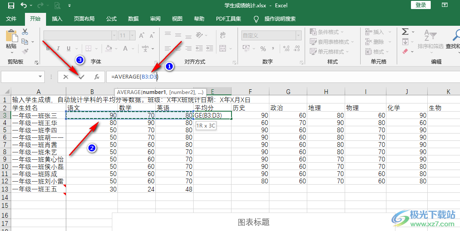
Task: Open the font name dropdown
Action: (114, 36)
